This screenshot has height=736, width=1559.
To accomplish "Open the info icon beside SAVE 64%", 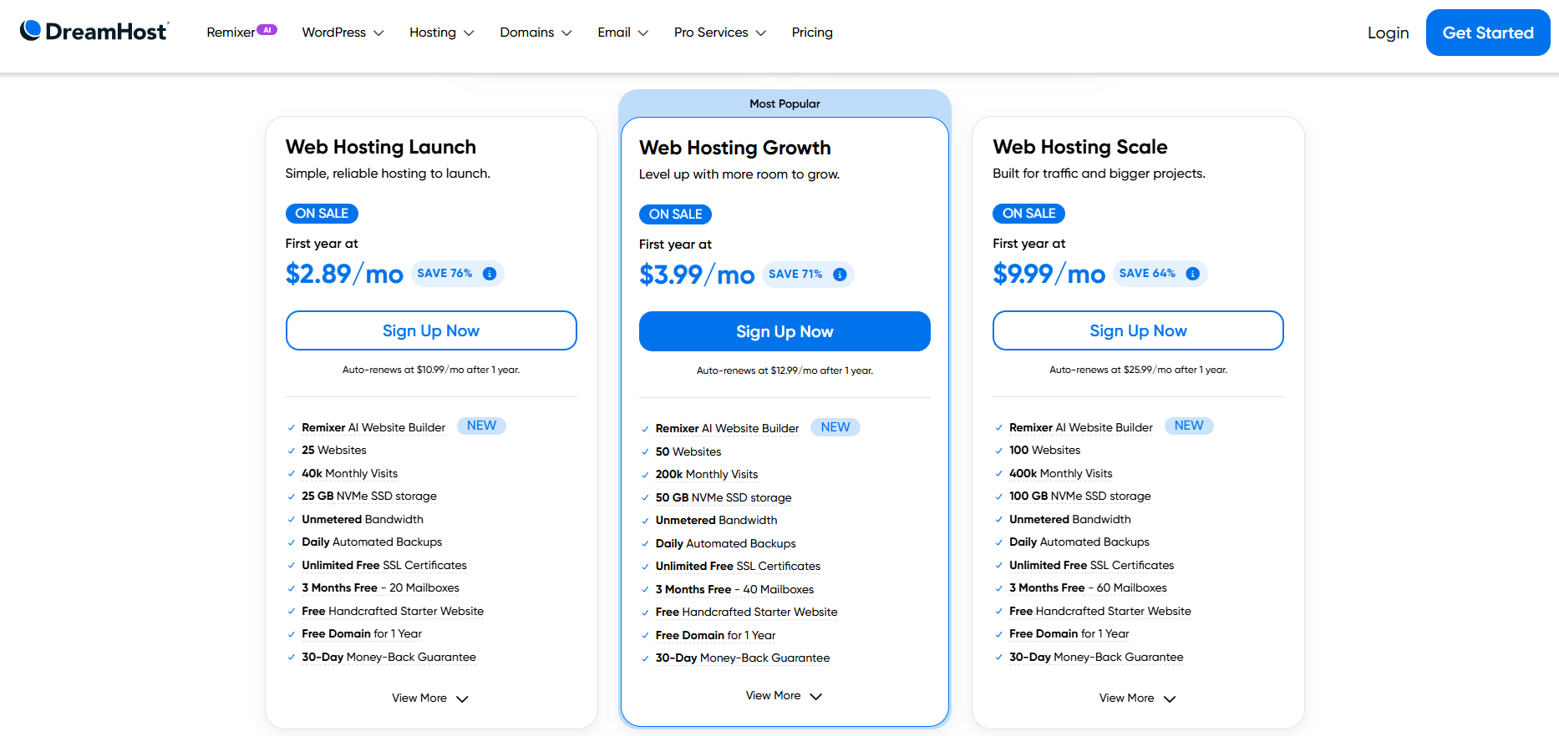I will [1192, 274].
